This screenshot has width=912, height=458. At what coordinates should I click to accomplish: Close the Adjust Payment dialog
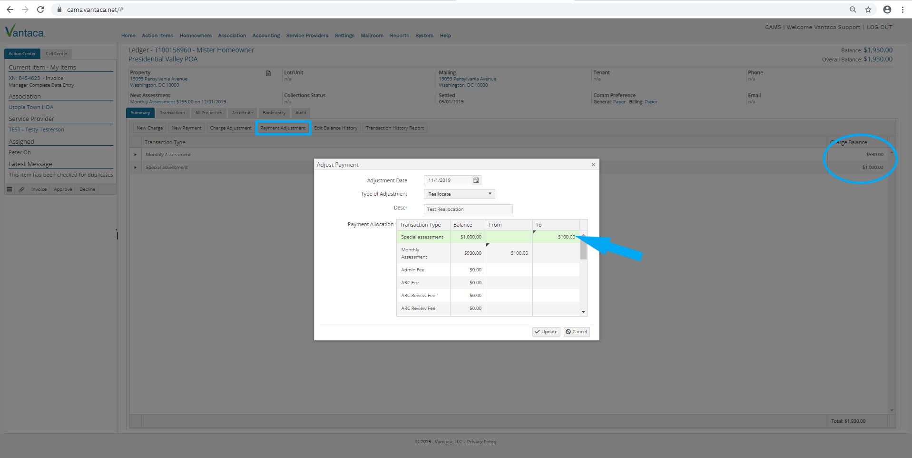click(x=593, y=165)
